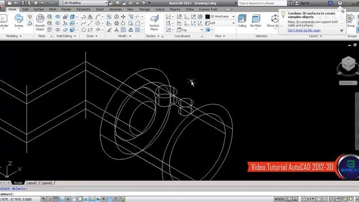Expand the Solid Editing panel

pyautogui.click(x=66, y=36)
